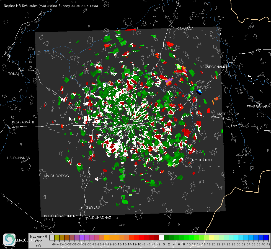The width and height of the screenshot is (271, 249).
Task: Select the HAJDÚNÁNÁS town label
Action: click(18, 158)
